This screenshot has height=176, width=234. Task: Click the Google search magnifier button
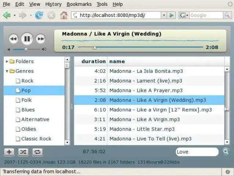pyautogui.click(x=227, y=15)
